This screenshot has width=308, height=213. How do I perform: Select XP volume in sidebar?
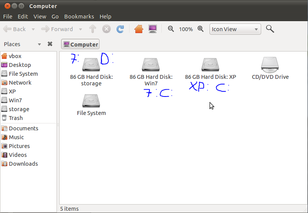point(29,92)
